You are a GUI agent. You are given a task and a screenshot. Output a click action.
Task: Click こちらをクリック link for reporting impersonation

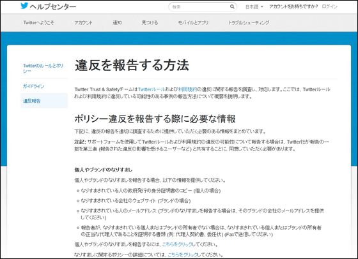click(177, 244)
